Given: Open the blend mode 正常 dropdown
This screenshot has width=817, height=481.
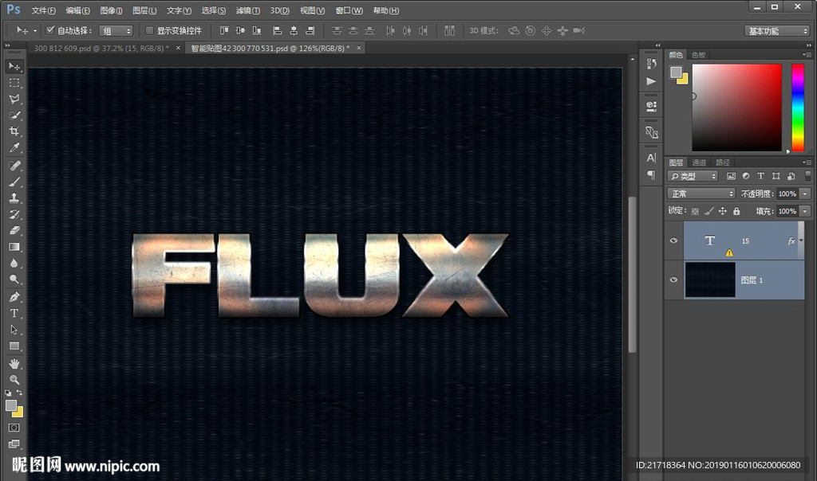Looking at the screenshot, I should point(701,194).
